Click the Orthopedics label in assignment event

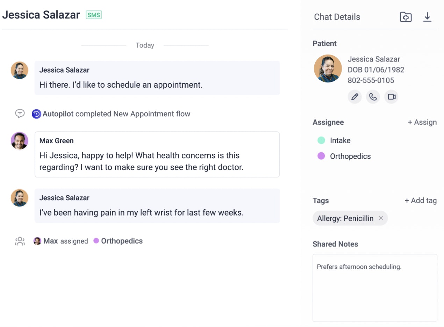122,241
